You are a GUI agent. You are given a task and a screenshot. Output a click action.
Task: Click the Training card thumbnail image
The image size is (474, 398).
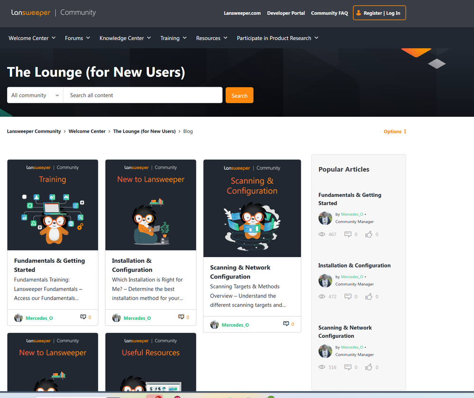[53, 205]
